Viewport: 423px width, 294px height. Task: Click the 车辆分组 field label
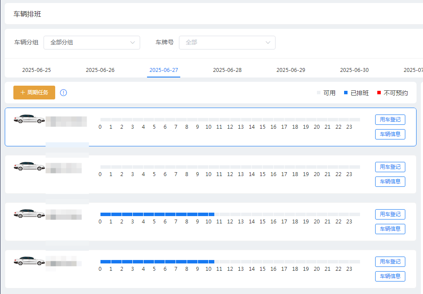(x=26, y=42)
